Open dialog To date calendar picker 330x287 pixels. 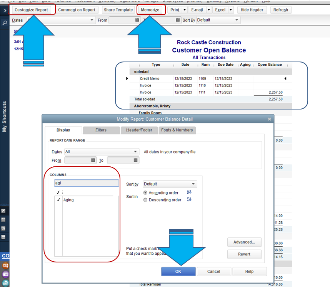(x=135, y=160)
